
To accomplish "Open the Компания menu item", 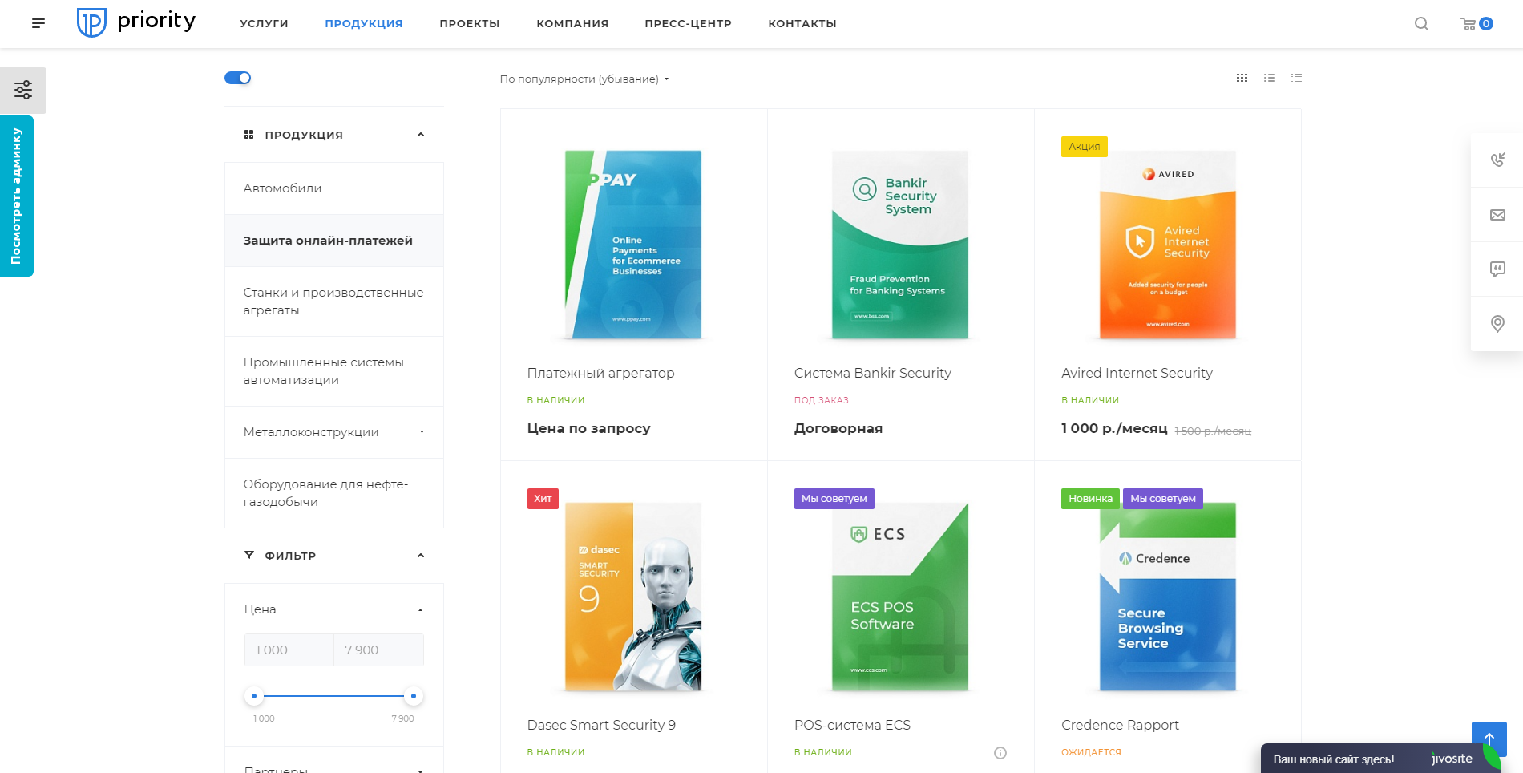I will point(572,24).
